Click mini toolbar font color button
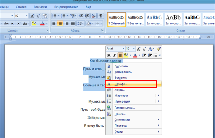 pos(135,55)
